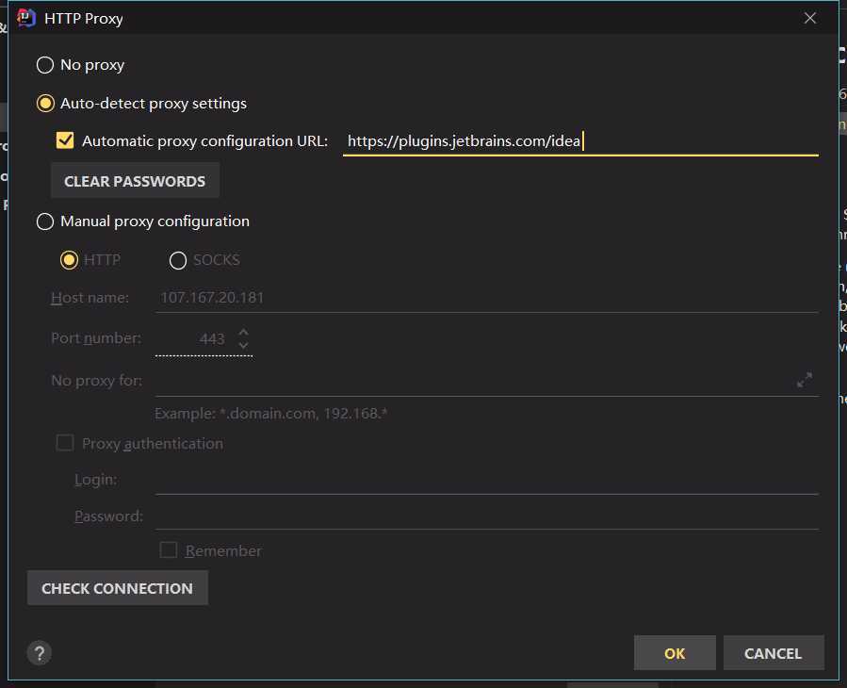This screenshot has width=847, height=688.
Task: Choose Manual proxy configuration
Action: click(45, 221)
